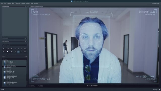Image resolution: width=161 pixels, height=91 pixels.
Task: Click the Speed control row
Action: coord(14,56)
